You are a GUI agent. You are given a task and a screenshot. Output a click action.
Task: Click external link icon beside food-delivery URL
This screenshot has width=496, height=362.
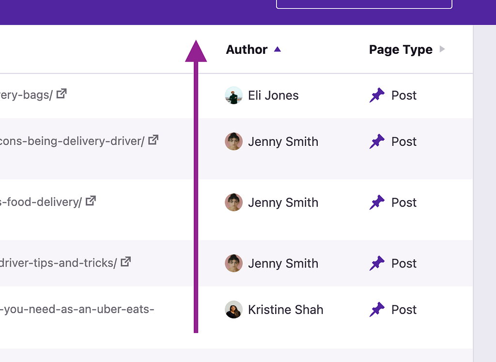[x=91, y=201]
